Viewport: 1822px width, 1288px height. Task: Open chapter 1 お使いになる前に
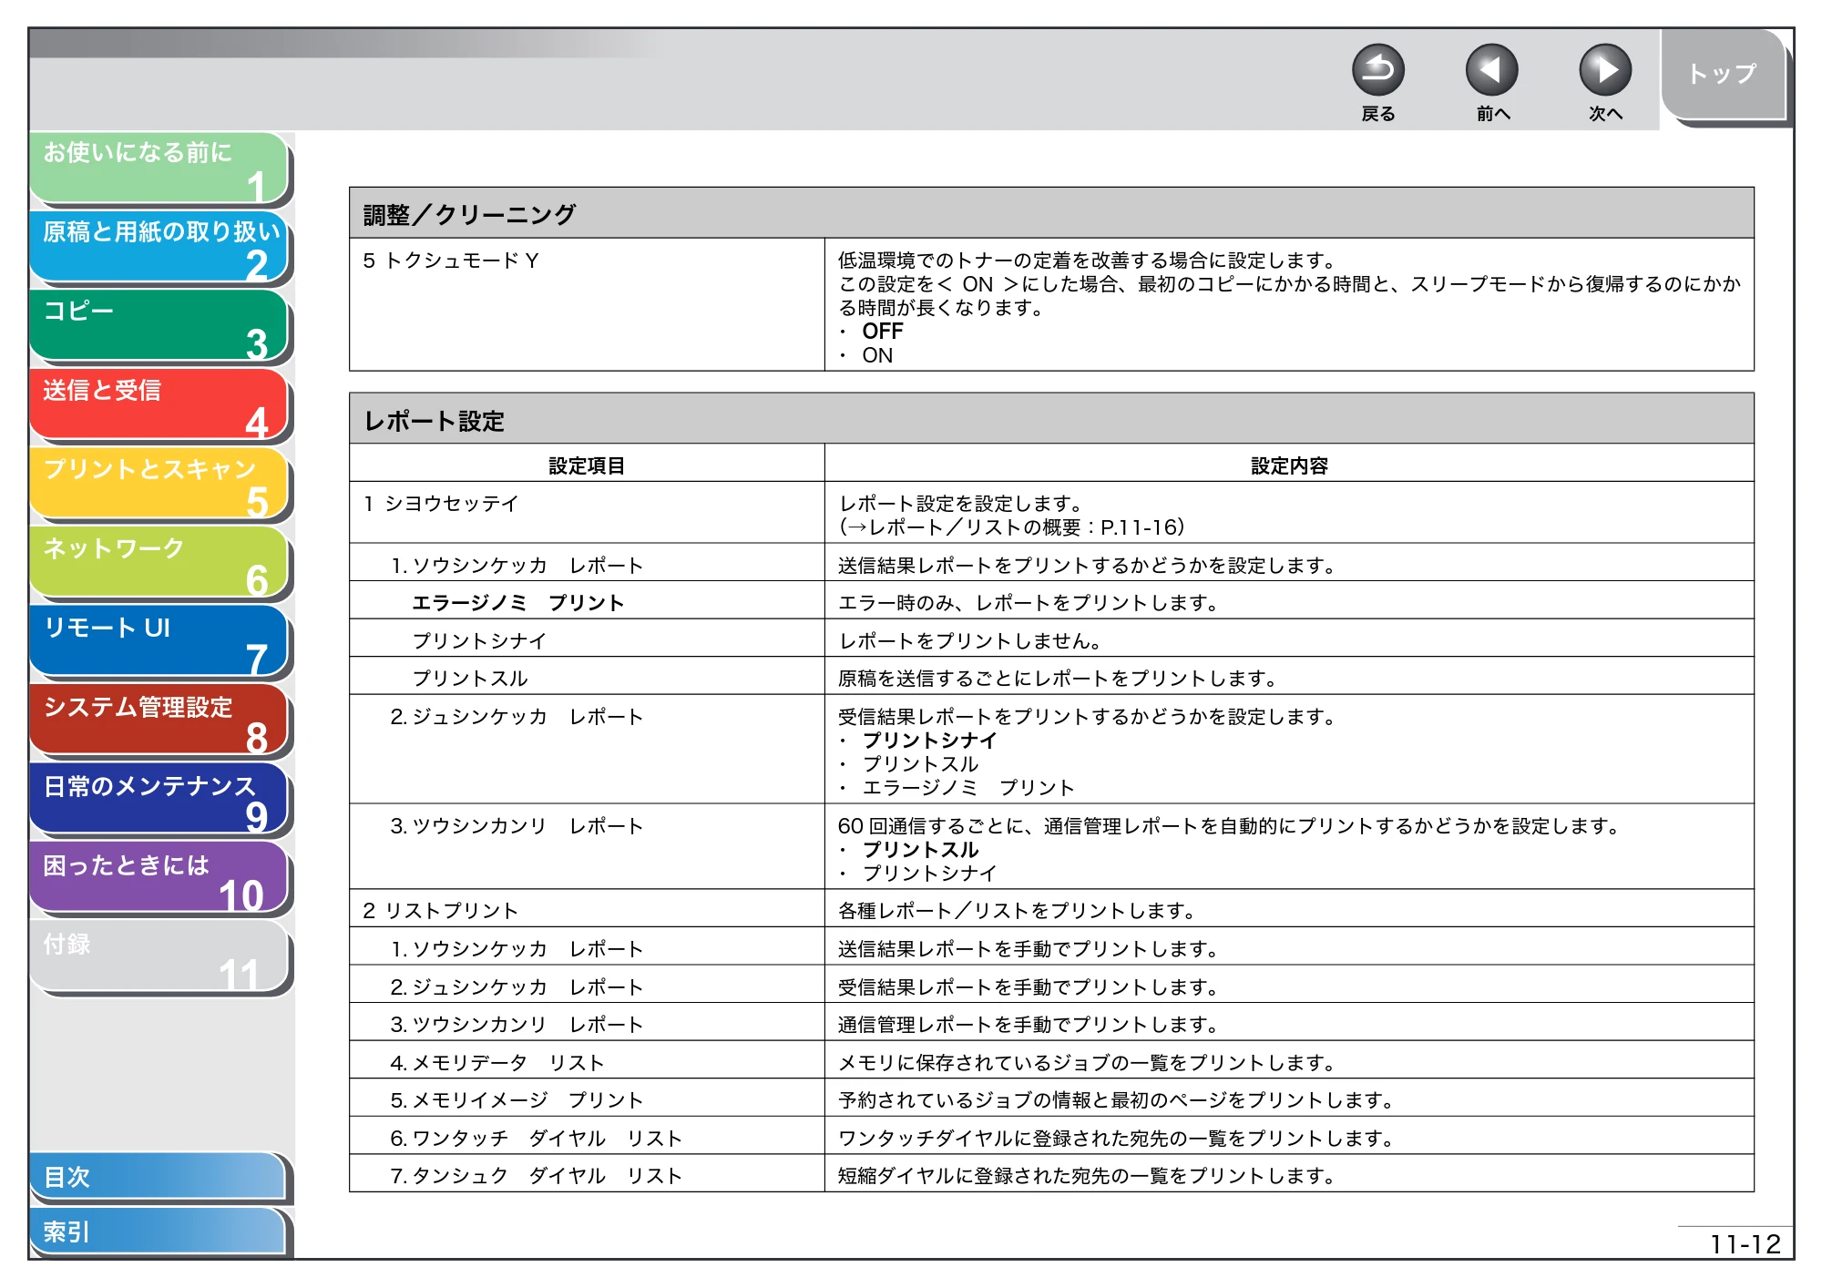coord(159,168)
